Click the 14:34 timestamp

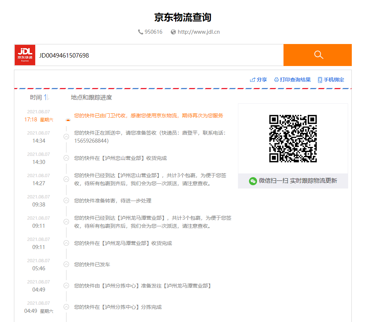click(x=39, y=141)
